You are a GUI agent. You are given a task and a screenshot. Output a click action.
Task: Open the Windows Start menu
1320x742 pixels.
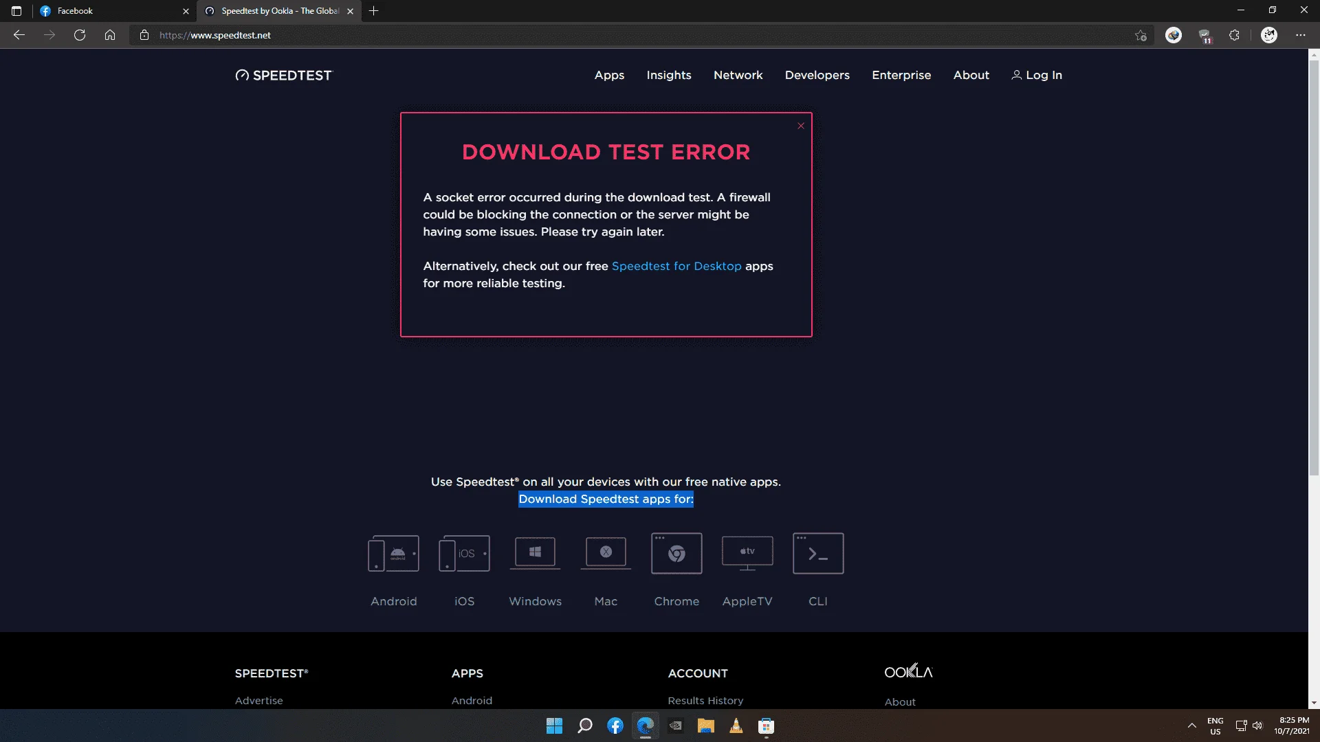554,726
